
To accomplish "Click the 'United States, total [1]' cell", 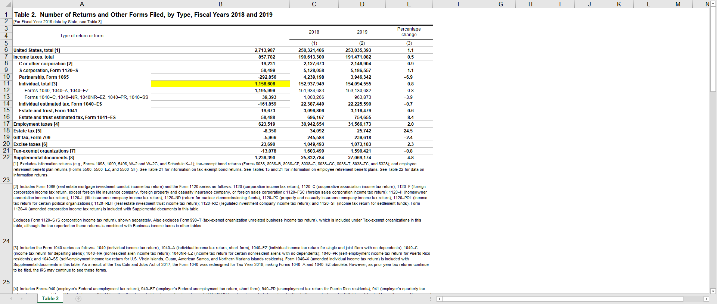I will 37,50.
